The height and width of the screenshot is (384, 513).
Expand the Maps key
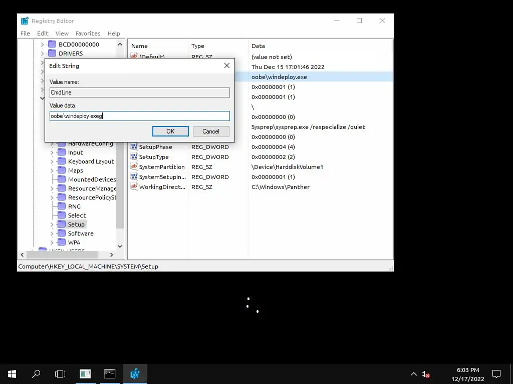pos(52,170)
